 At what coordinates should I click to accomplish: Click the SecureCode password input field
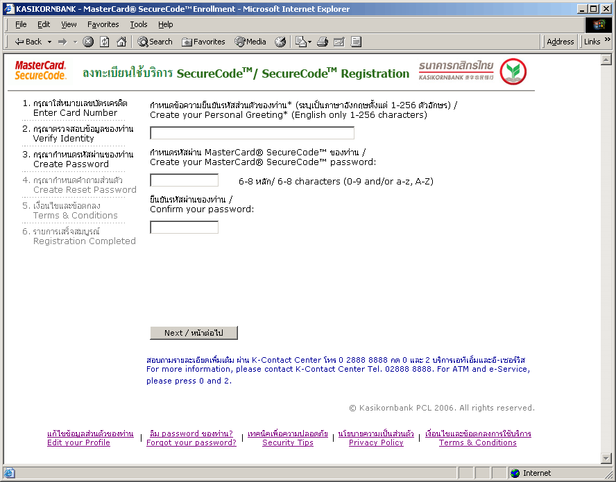184,180
